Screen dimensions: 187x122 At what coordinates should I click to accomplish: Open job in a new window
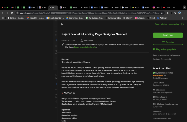169,24
